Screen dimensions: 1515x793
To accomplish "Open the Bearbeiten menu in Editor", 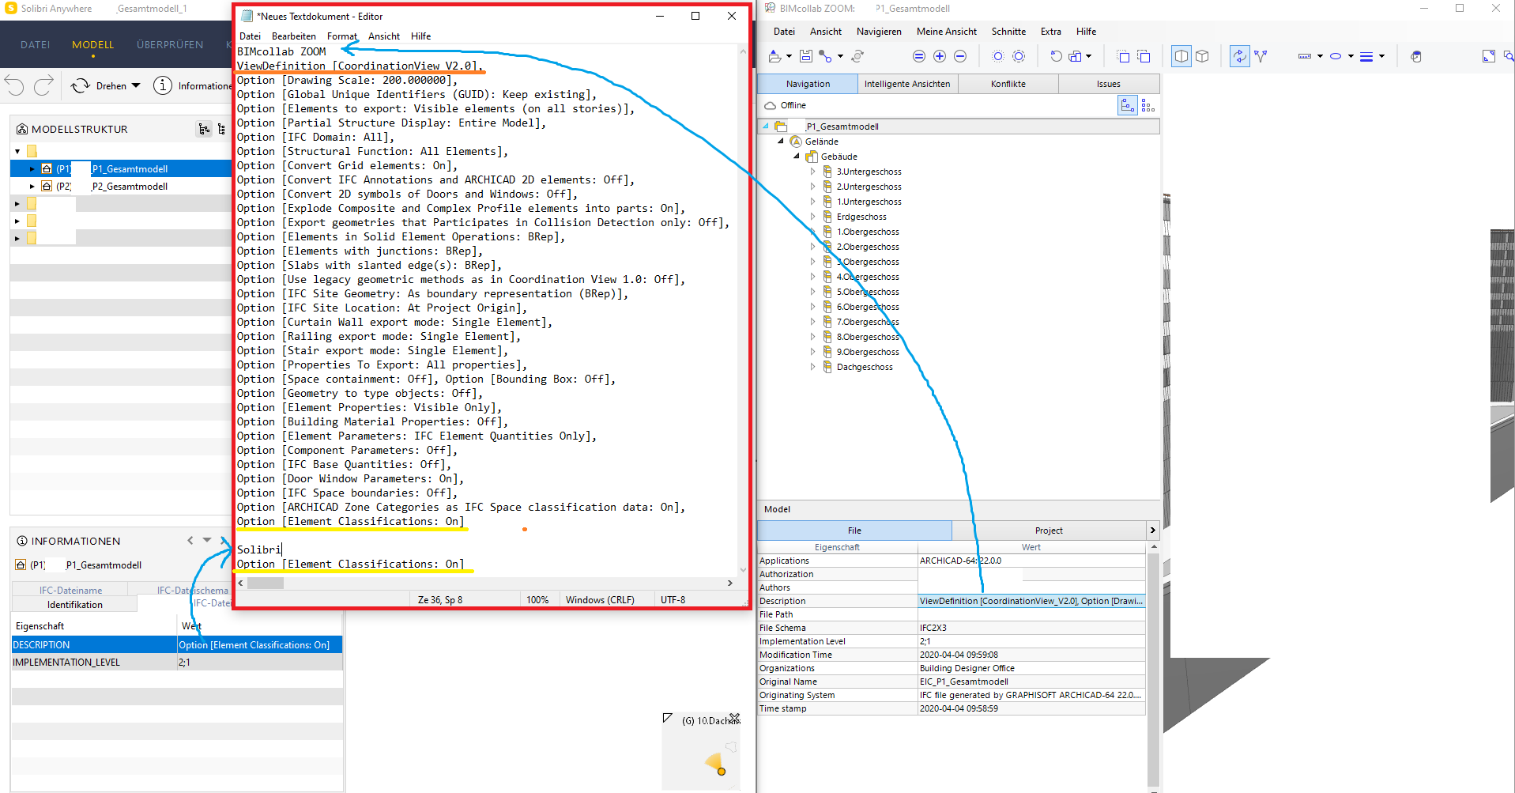I will [293, 36].
